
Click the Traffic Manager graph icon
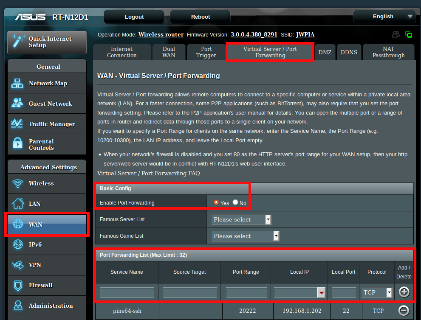coord(17,124)
